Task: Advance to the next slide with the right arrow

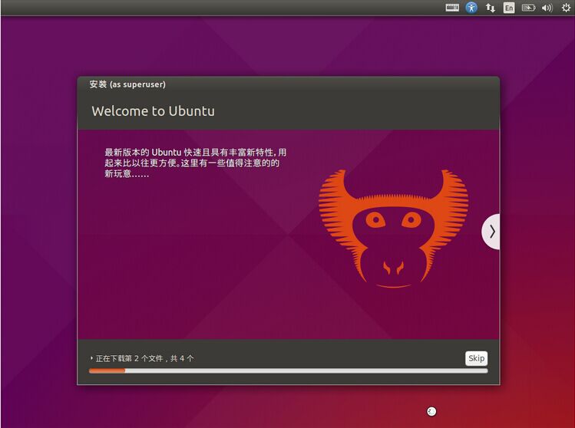Action: (491, 231)
